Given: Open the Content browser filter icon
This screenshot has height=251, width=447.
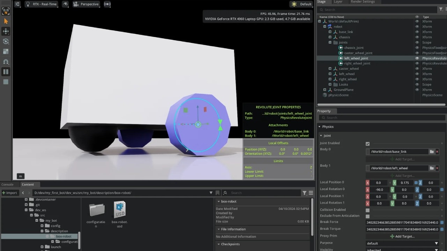Looking at the screenshot, I should [x=305, y=193].
